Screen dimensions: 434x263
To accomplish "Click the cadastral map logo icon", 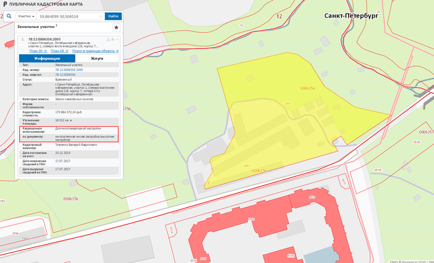I will pyautogui.click(x=4, y=4).
